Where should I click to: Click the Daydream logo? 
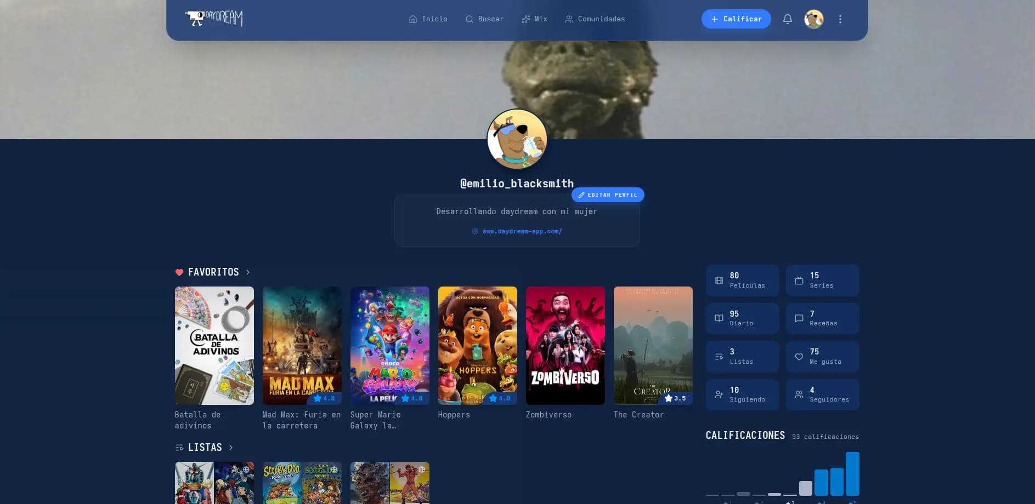click(214, 19)
